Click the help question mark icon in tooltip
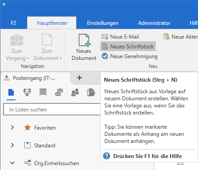The width and height of the screenshot is (198, 170). pyautogui.click(x=107, y=156)
